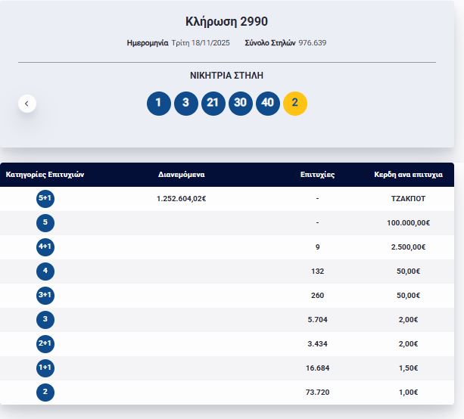Select the blue winning number ball 3
The height and width of the screenshot is (419, 464).
click(186, 104)
